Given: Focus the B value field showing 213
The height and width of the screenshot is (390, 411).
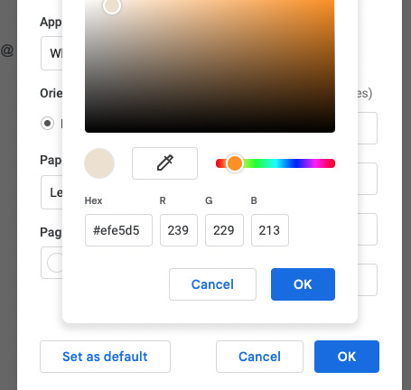Looking at the screenshot, I should coord(270,230).
